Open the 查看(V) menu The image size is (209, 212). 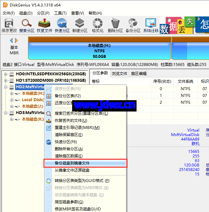point(78,13)
